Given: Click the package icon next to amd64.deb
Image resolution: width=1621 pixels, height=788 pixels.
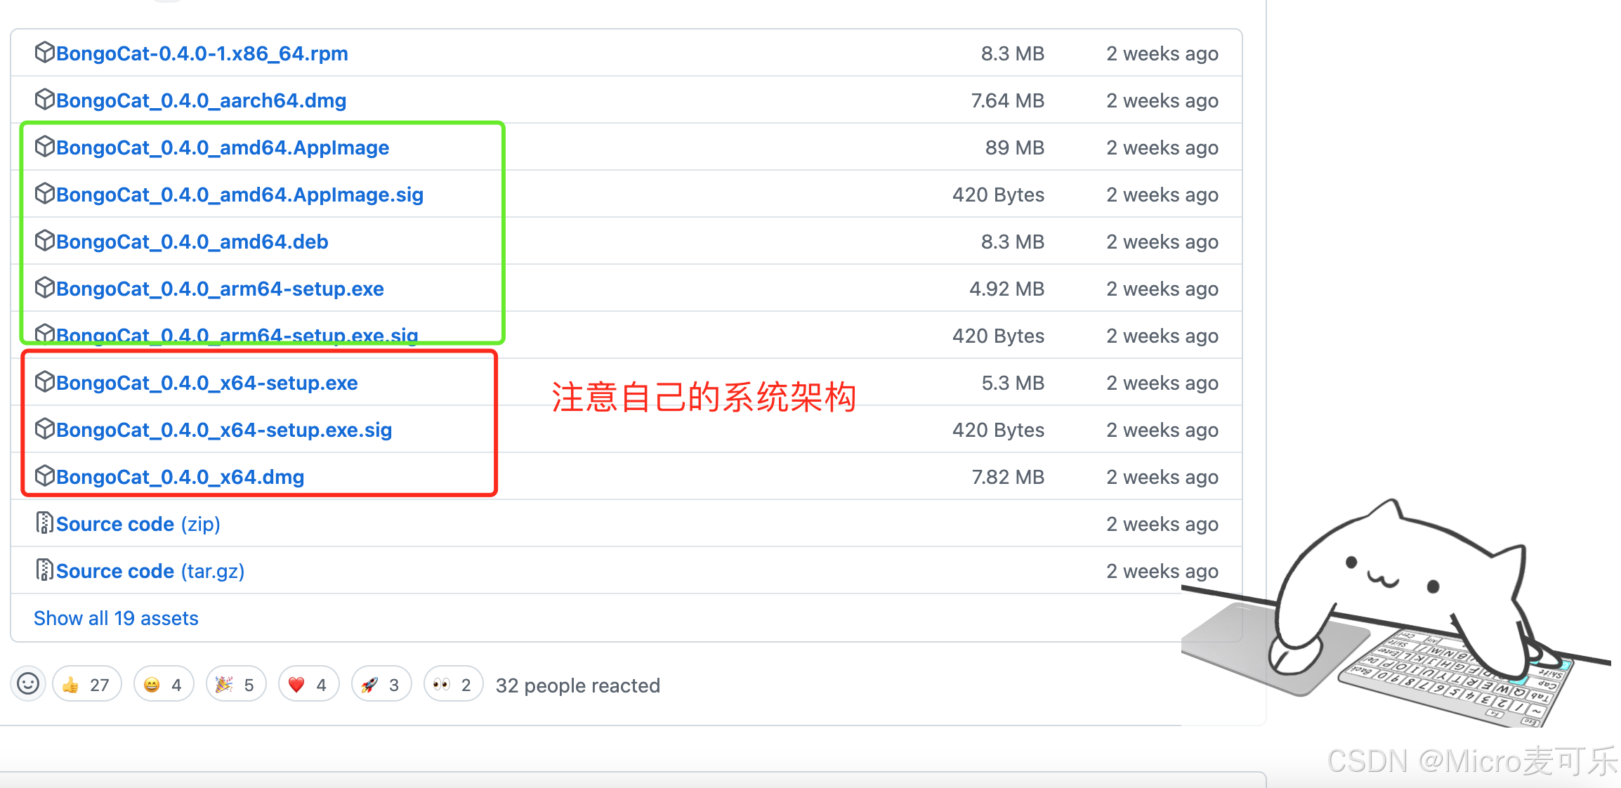Looking at the screenshot, I should [x=44, y=241].
